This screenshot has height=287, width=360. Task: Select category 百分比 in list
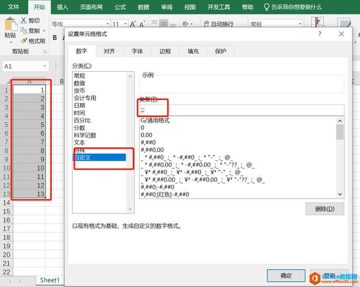(82, 121)
